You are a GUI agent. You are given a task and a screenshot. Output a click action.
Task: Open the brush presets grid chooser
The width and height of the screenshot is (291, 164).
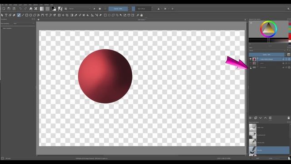pos(65,9)
